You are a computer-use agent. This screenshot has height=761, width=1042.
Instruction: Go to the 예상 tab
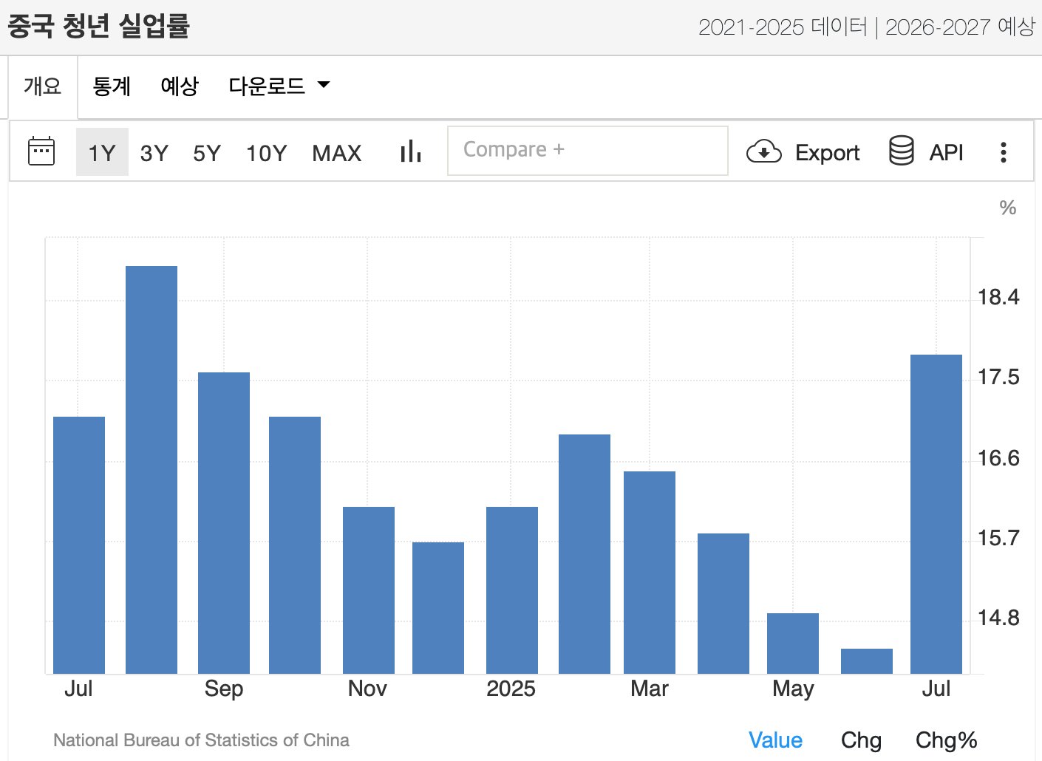(180, 86)
